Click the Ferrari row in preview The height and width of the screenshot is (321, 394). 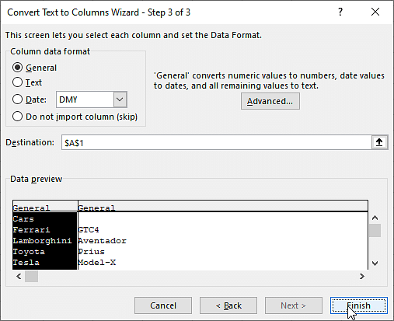tap(31, 230)
